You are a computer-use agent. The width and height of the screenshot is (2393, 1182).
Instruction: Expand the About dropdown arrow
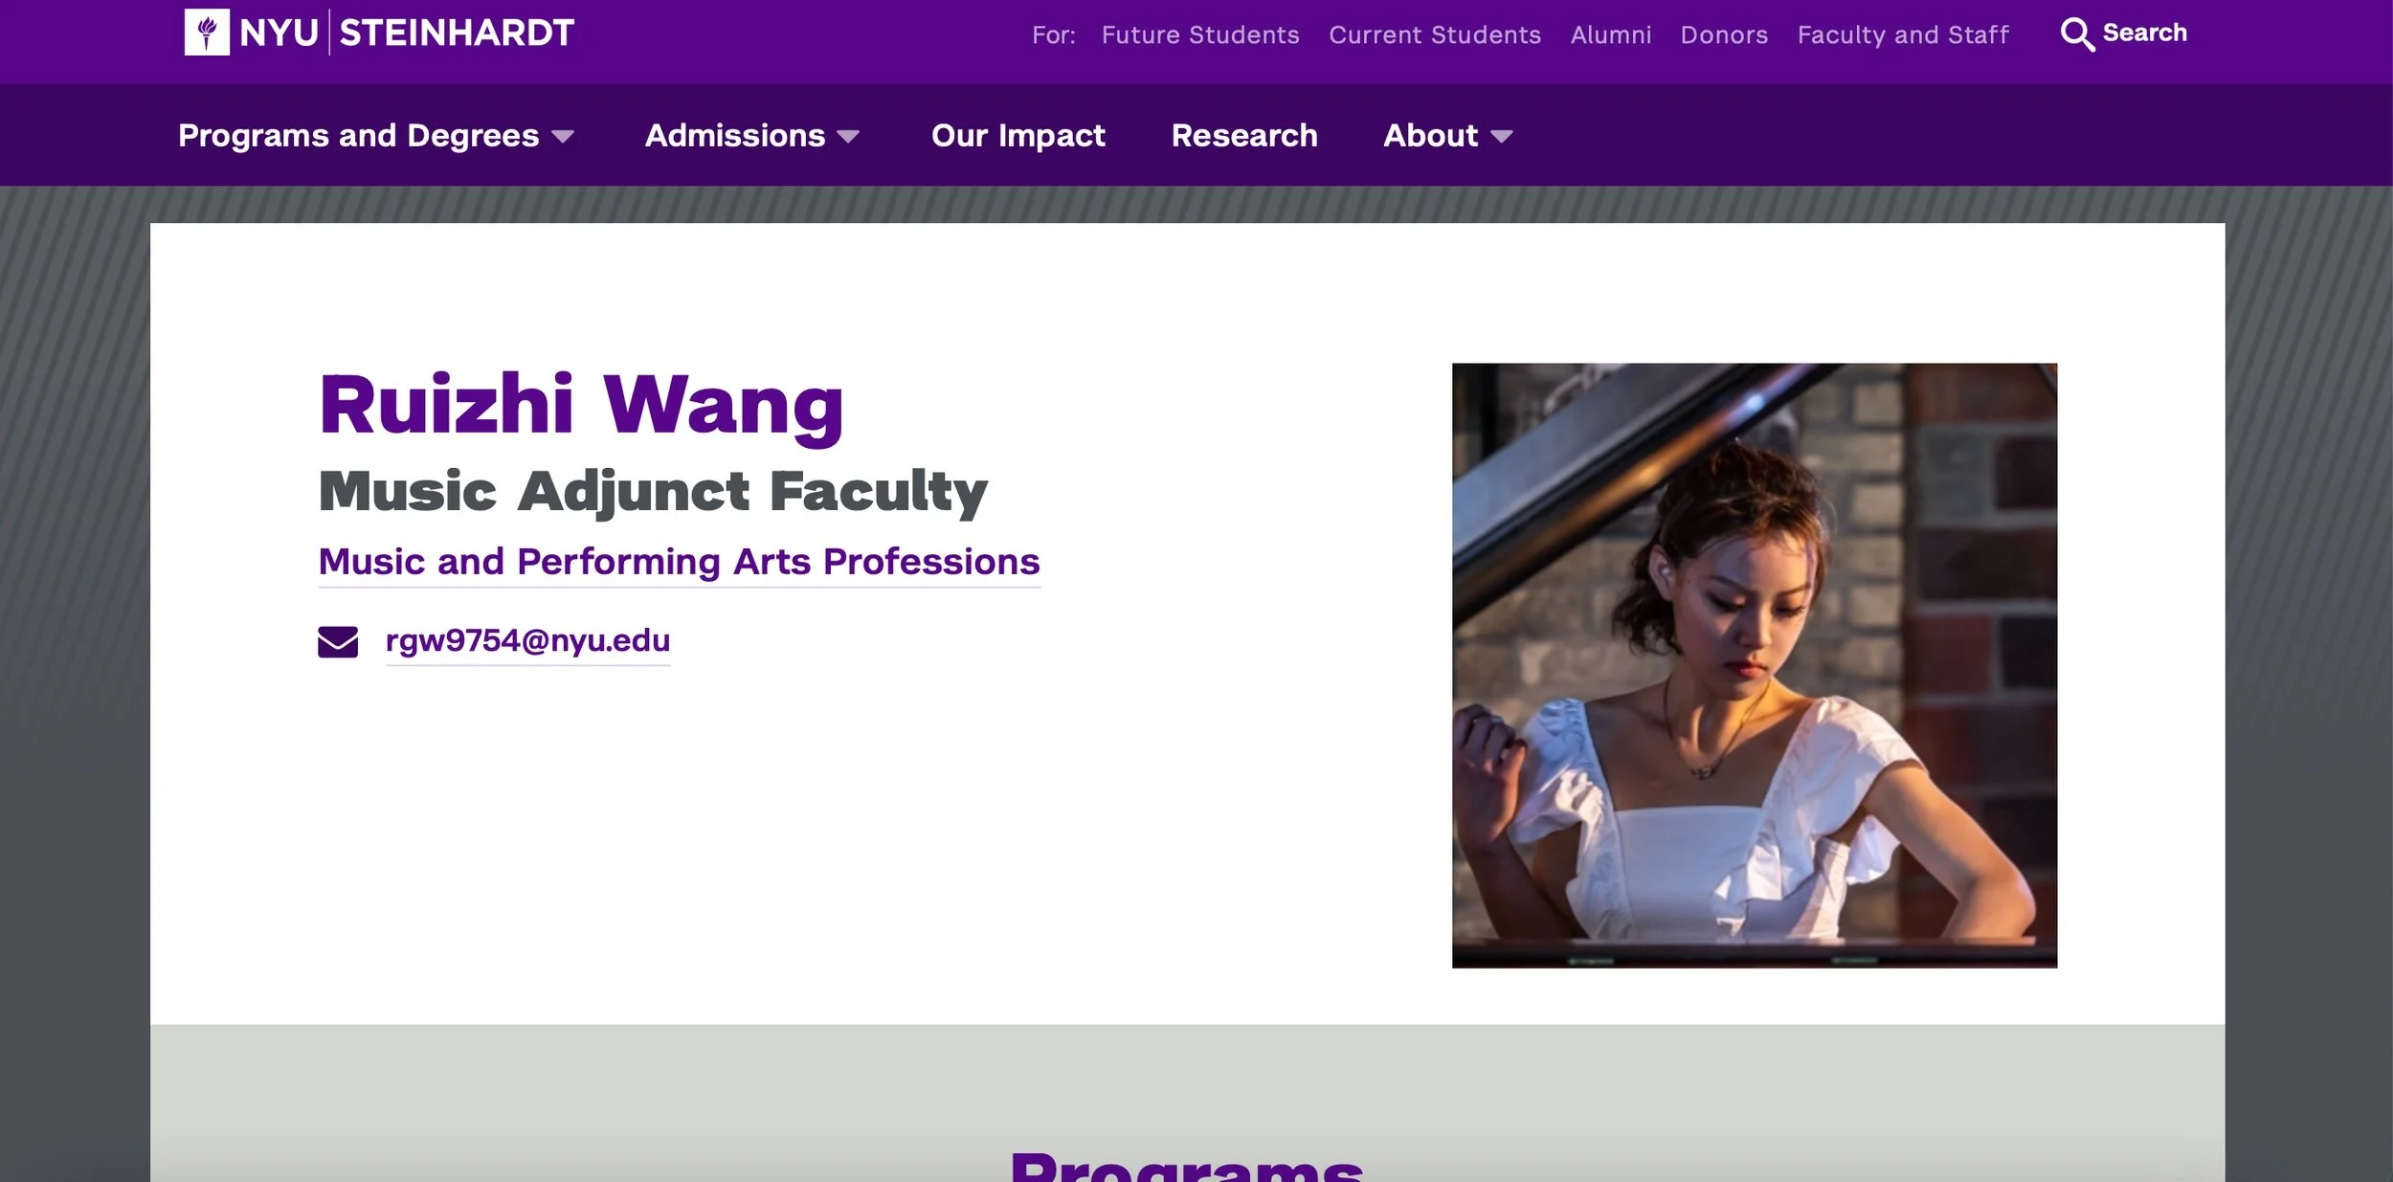1502,137
